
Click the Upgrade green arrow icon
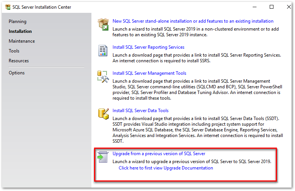click(103, 157)
